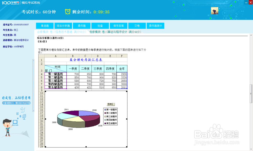Open the 单选题 section
253x151 pixels.
(x=45, y=26)
